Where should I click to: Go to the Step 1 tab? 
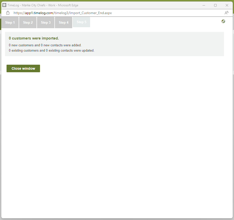point(10,23)
